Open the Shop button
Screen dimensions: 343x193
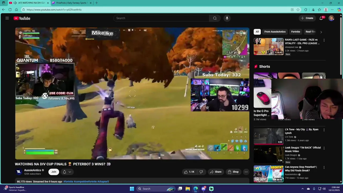(233, 172)
